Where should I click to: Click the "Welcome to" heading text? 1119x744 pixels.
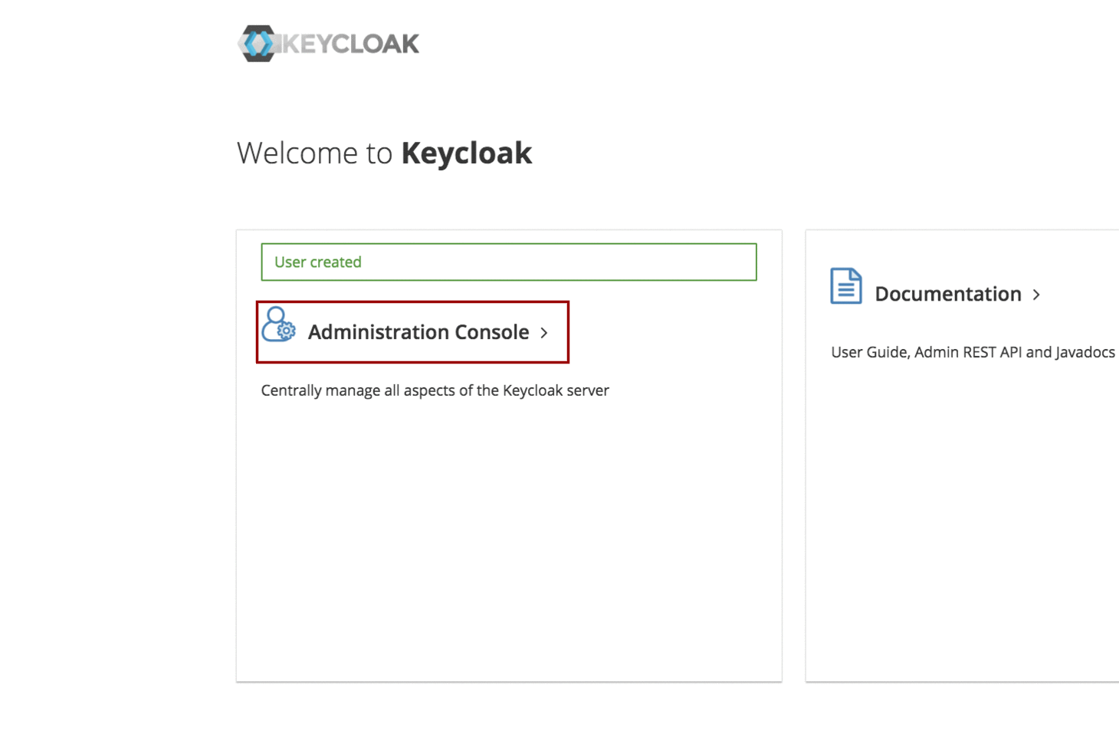click(x=314, y=153)
